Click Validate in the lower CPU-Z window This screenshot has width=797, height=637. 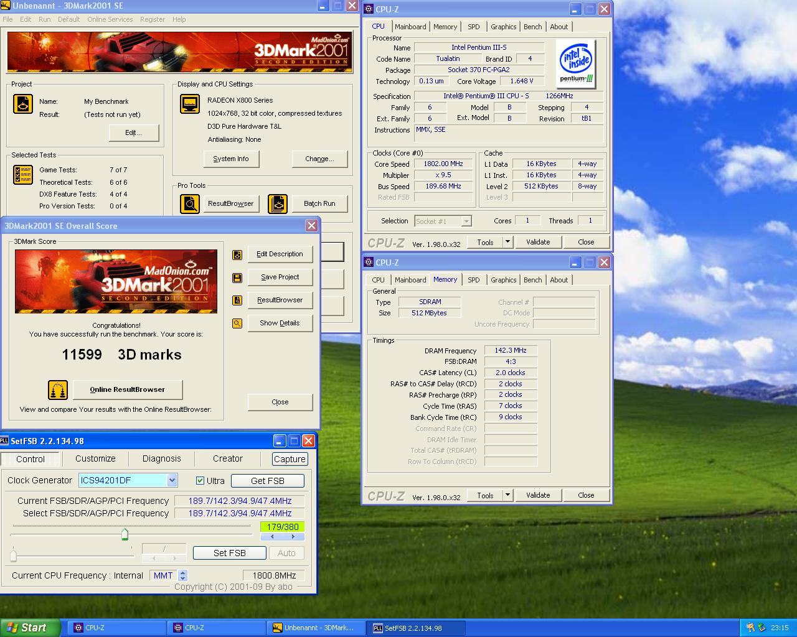coord(538,495)
